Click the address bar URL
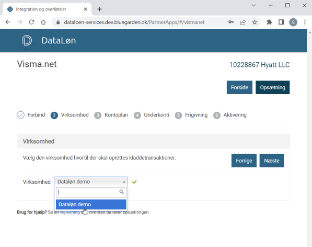This screenshot has height=247, width=312. tap(134, 22)
